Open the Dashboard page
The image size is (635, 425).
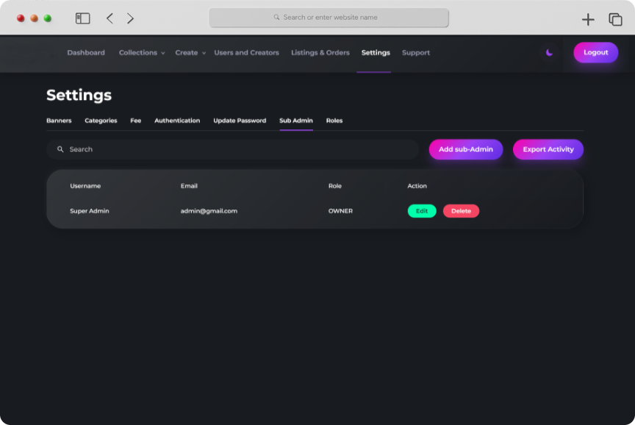86,53
